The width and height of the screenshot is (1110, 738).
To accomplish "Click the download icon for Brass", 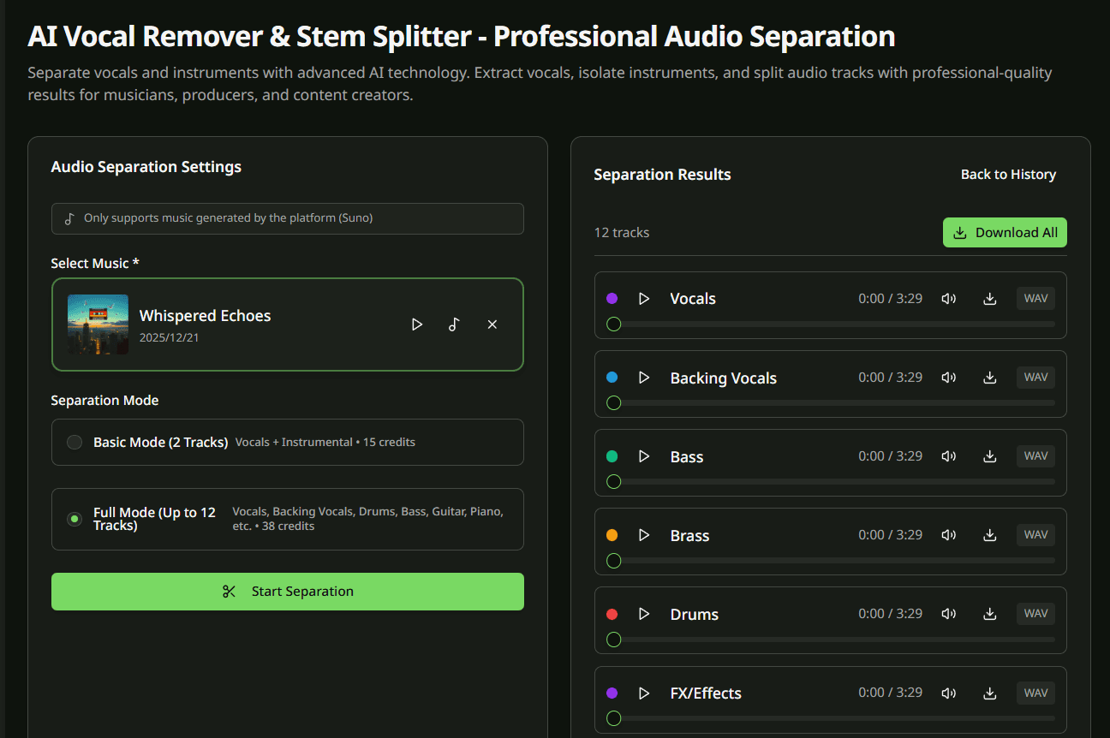I will pos(990,535).
